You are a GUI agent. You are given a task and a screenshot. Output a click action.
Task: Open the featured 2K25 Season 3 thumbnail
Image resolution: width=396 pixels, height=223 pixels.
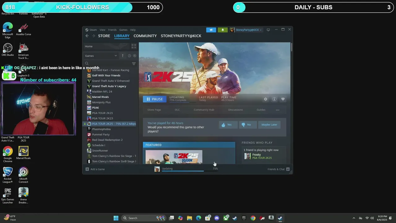(174, 157)
